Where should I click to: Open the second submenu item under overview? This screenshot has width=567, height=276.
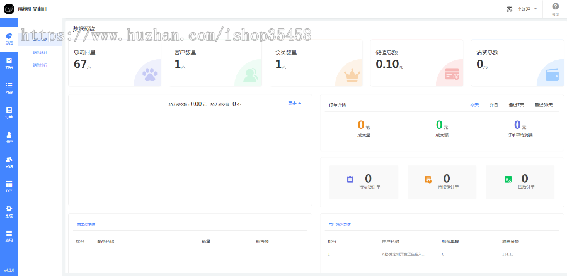click(40, 53)
